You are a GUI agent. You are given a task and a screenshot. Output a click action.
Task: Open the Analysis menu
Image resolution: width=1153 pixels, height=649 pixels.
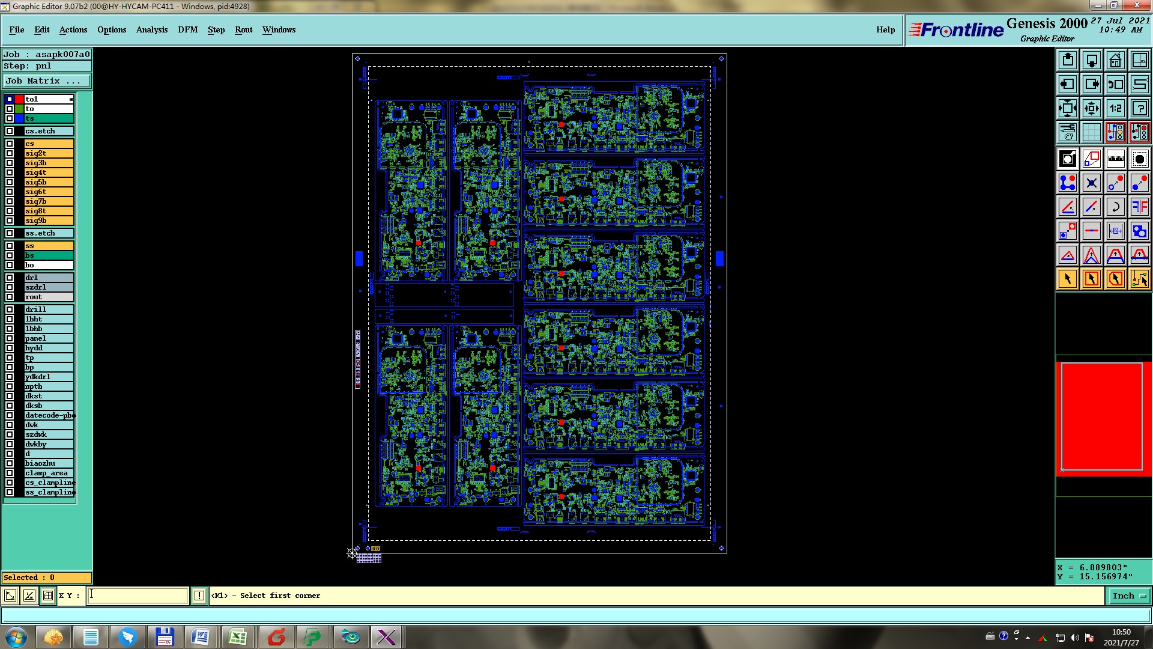coord(151,29)
